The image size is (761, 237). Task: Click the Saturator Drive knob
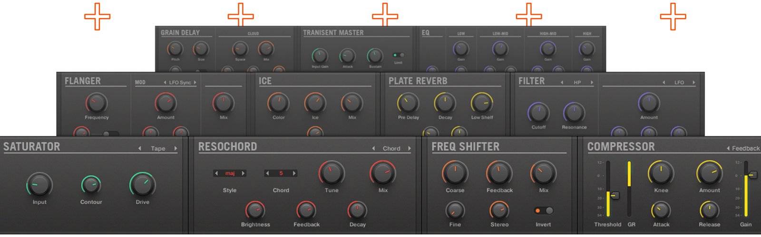pos(142,185)
